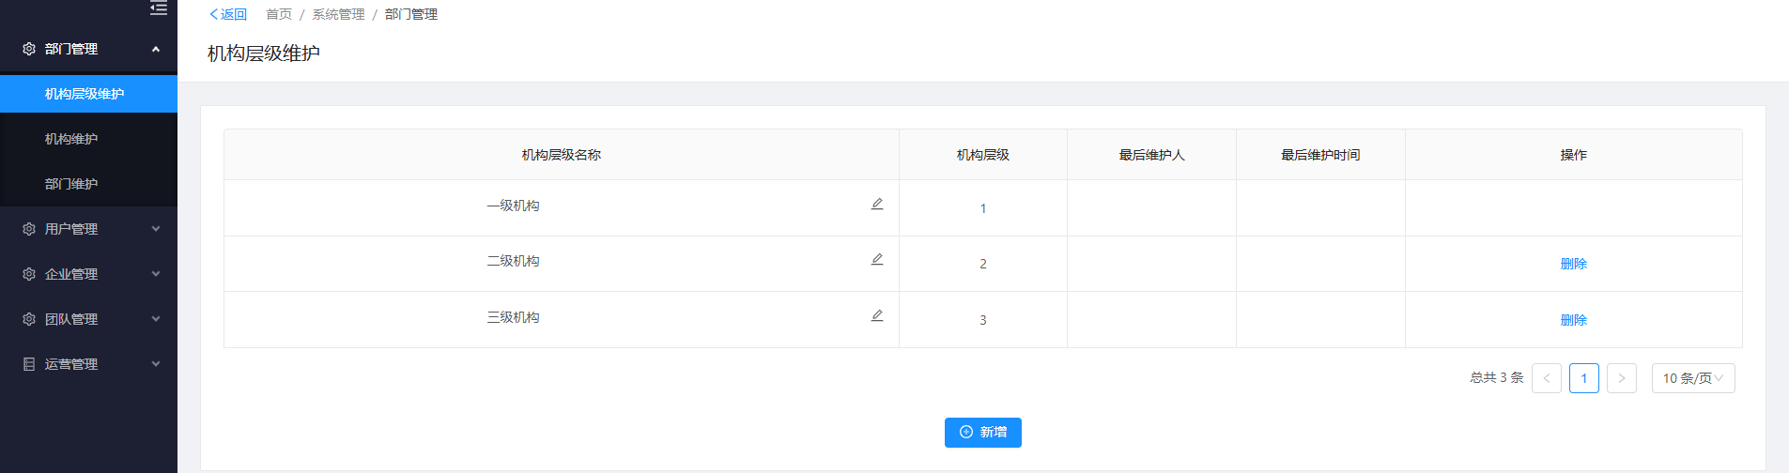Open 部门维护 menu item
The height and width of the screenshot is (473, 1789).
point(71,184)
